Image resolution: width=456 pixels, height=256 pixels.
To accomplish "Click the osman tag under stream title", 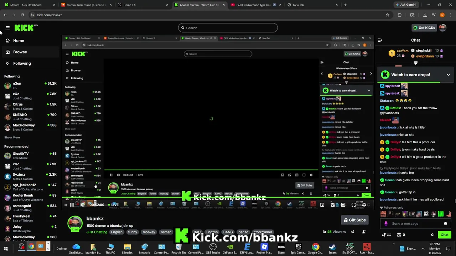I will coord(166,232).
